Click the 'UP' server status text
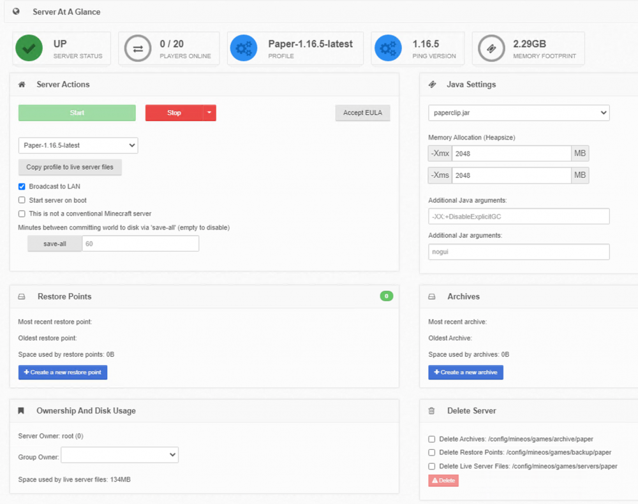 click(x=60, y=44)
